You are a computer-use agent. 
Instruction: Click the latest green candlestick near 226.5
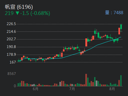[121, 27]
